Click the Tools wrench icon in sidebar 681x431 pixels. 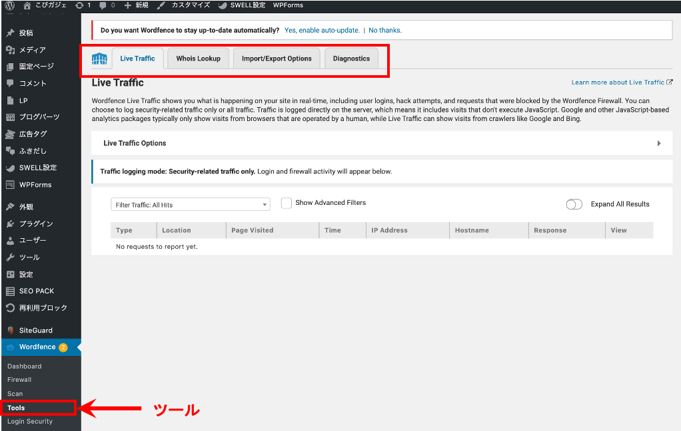(11, 257)
